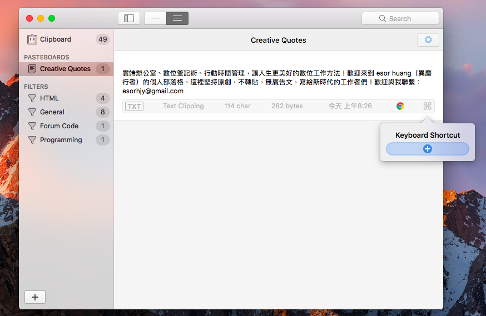
Task: Click the command key shortcut icon
Action: click(x=428, y=106)
